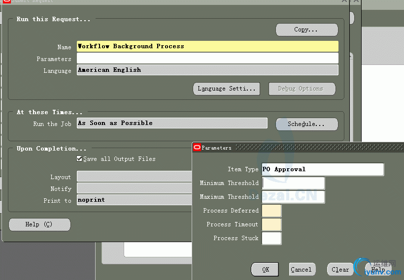The height and width of the screenshot is (280, 404).
Task: Open the Schedule... button
Action: pyautogui.click(x=306, y=124)
